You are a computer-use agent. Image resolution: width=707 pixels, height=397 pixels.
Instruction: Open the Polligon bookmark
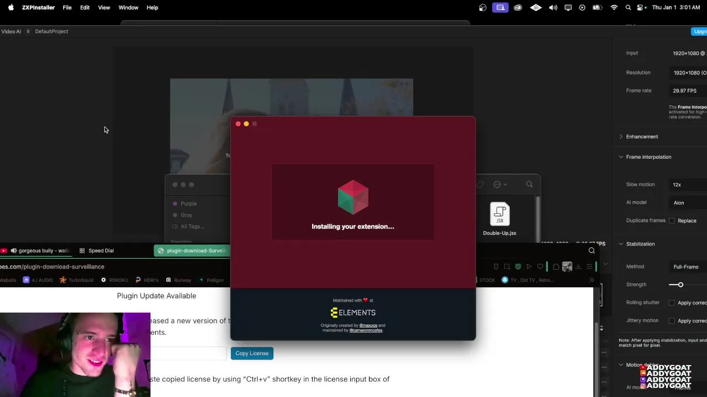click(x=211, y=280)
